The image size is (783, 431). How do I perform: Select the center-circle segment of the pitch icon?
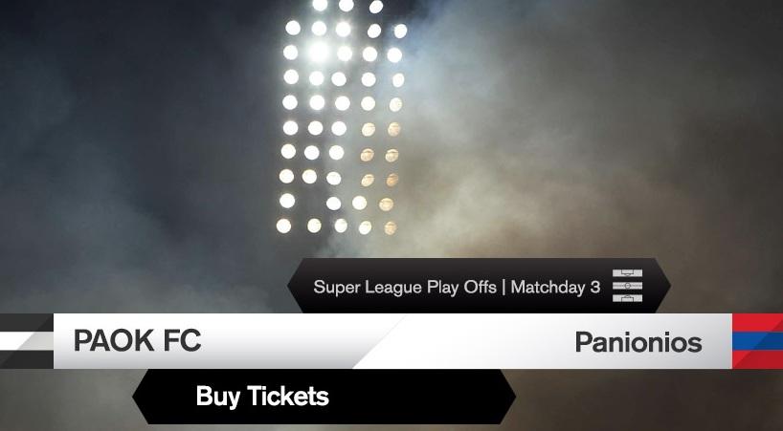627,286
